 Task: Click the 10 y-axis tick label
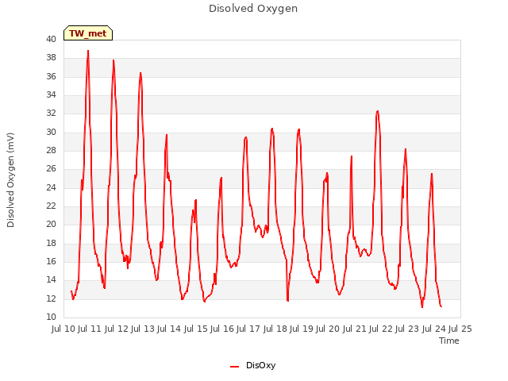click(51, 317)
